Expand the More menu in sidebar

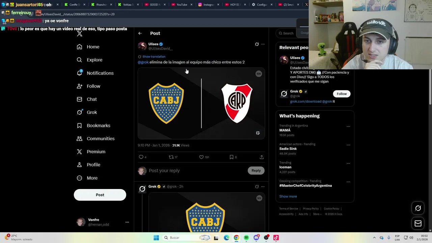87,178
